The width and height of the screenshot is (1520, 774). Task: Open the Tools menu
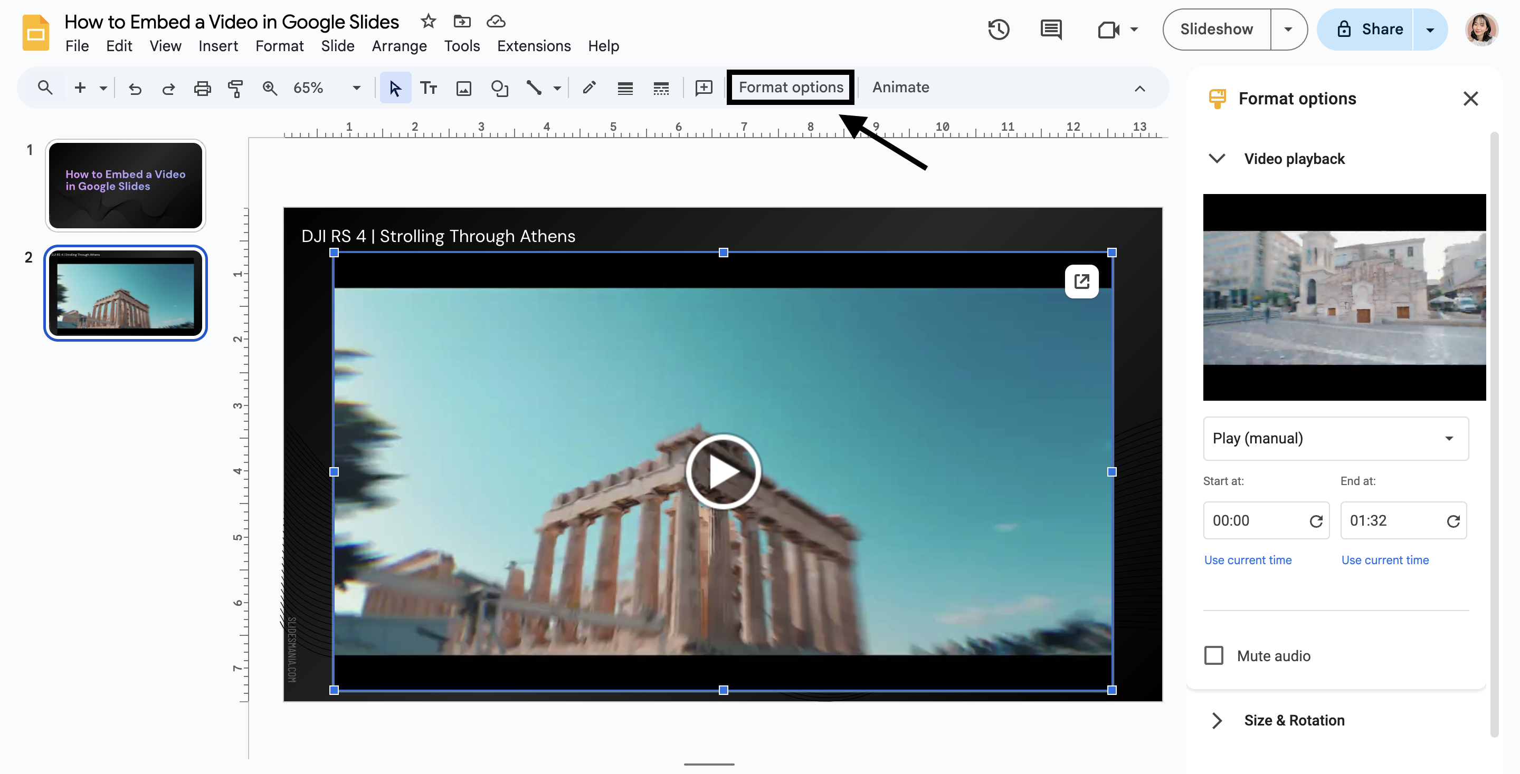pos(461,46)
